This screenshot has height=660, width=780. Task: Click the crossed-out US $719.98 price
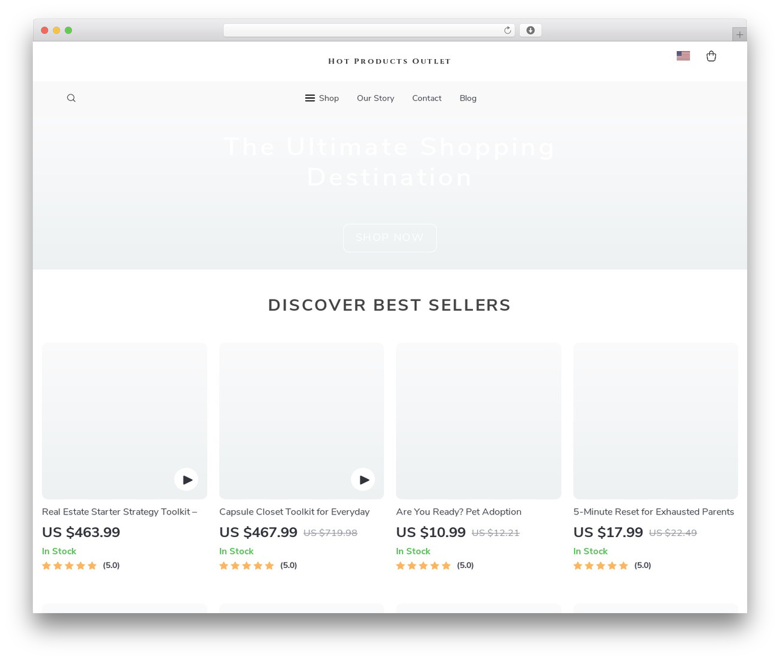[330, 533]
